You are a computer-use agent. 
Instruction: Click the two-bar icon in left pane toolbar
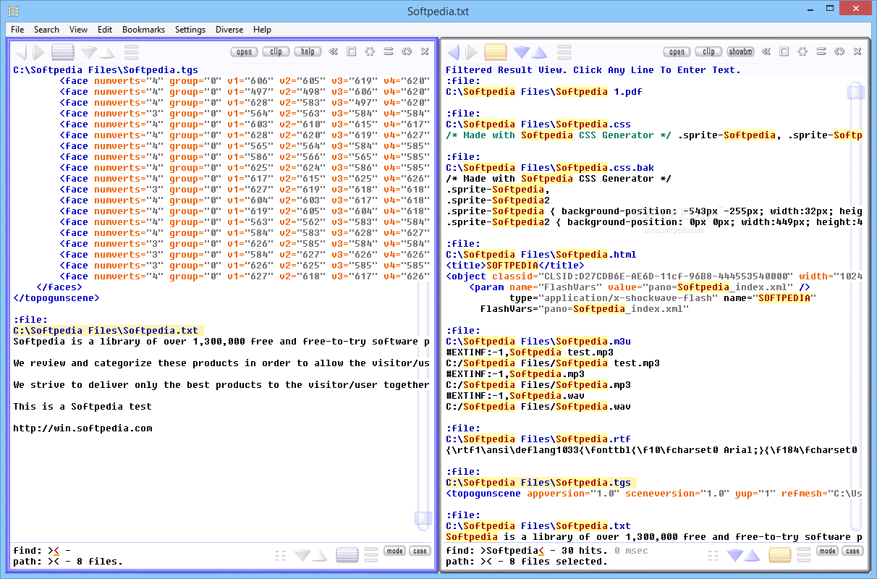tap(389, 51)
